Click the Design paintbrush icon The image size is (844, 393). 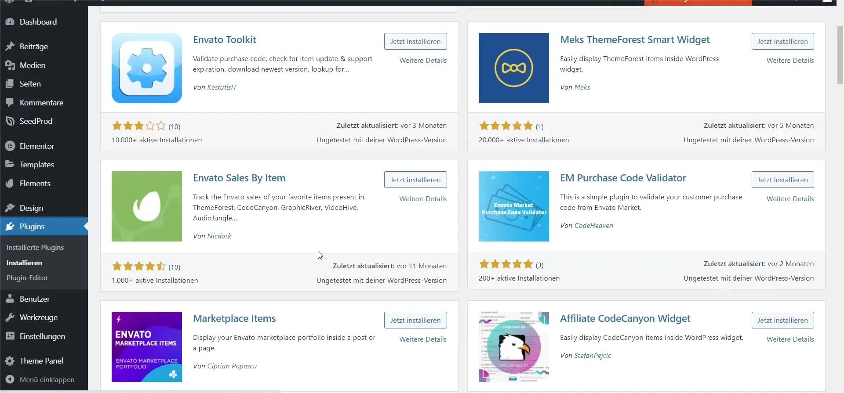pyautogui.click(x=10, y=208)
